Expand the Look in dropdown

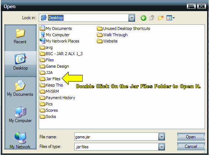132,18
